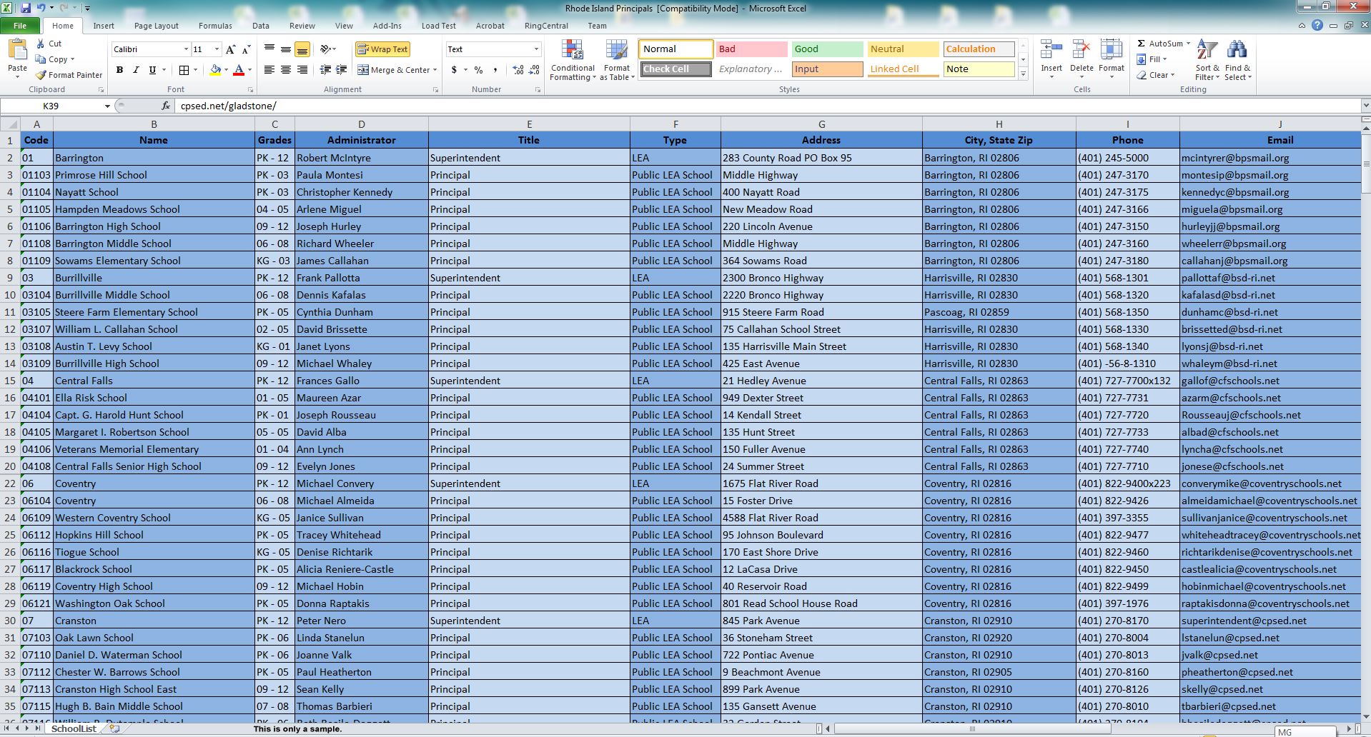Viewport: 1371px width, 737px height.
Task: Click the vertical scrollbar down arrow
Action: 1366,716
